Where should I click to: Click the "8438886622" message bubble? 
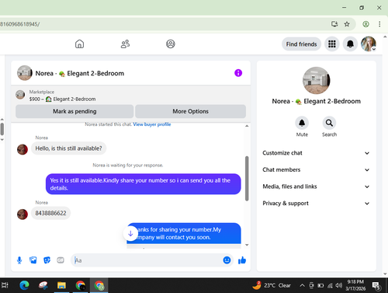point(50,213)
